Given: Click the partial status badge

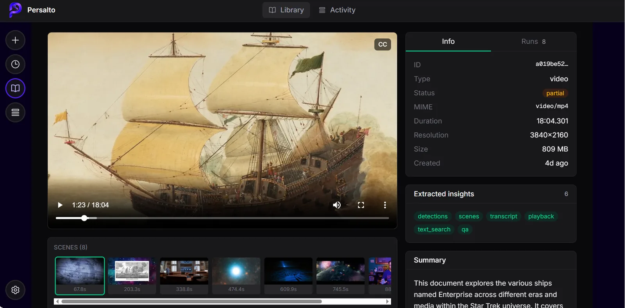Looking at the screenshot, I should coord(555,93).
